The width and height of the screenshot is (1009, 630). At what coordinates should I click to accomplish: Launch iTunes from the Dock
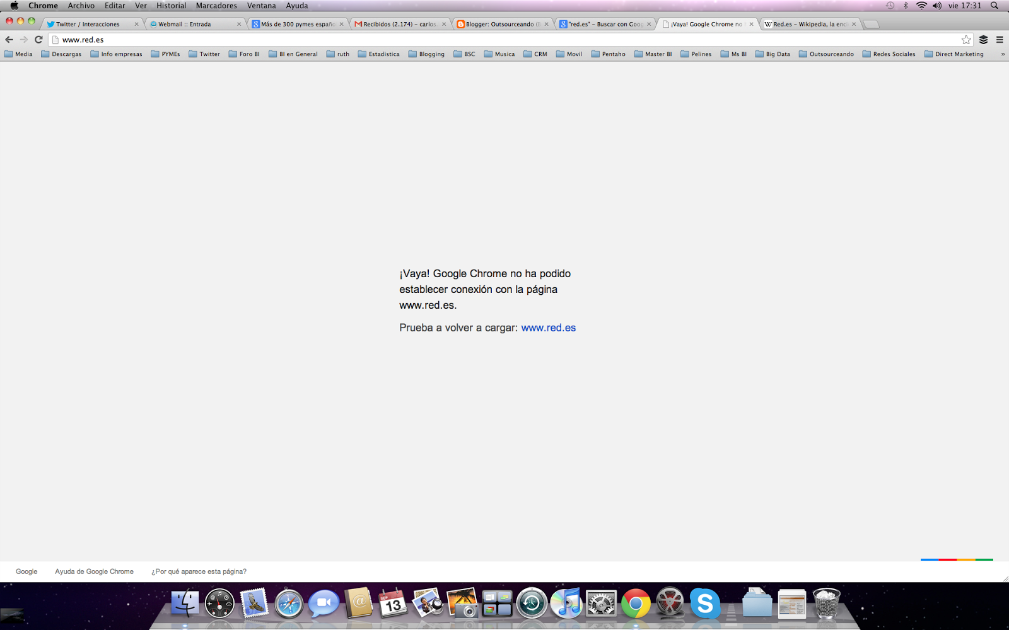point(566,604)
